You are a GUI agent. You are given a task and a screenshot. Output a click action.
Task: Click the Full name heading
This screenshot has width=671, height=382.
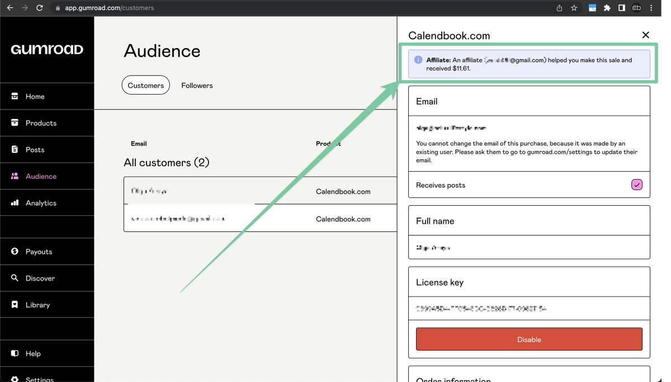click(435, 221)
